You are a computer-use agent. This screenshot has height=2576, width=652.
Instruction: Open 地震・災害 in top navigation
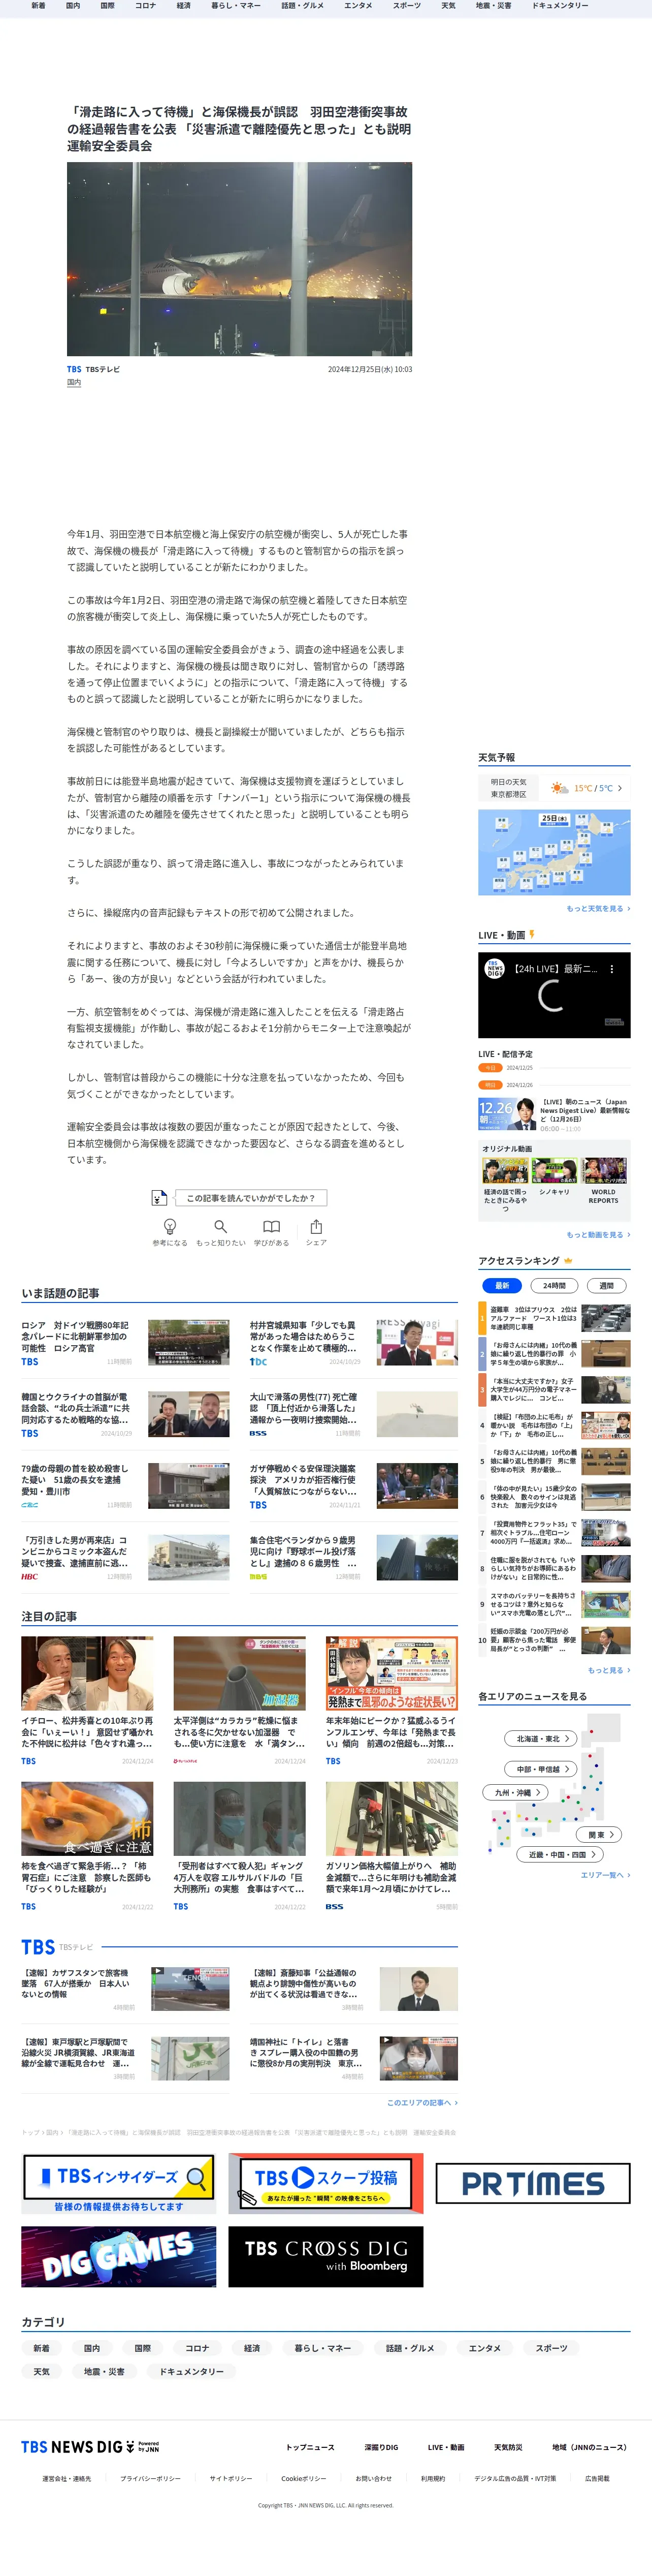[493, 6]
